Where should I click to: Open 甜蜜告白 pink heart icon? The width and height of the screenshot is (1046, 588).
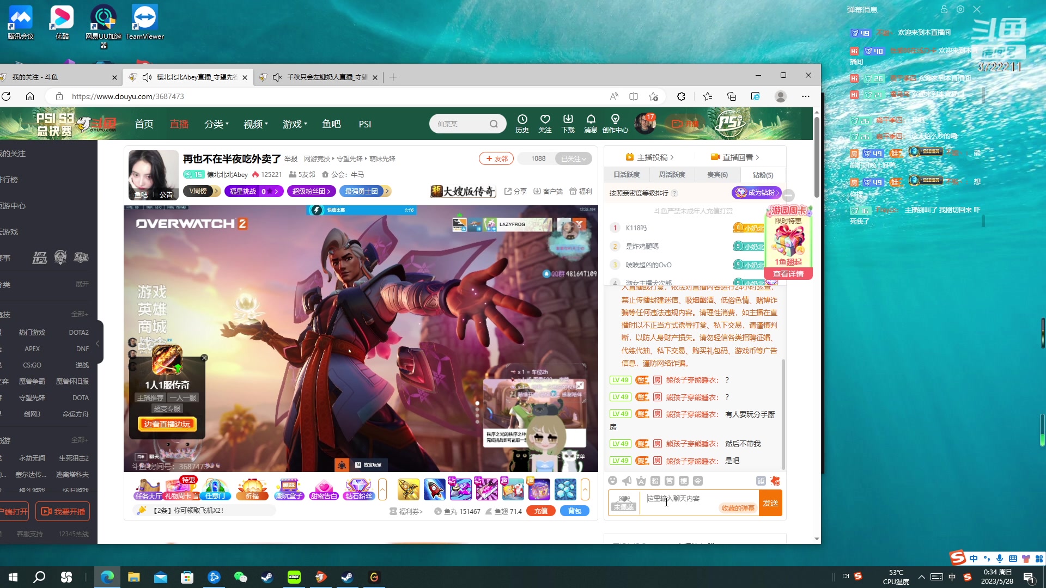[324, 489]
